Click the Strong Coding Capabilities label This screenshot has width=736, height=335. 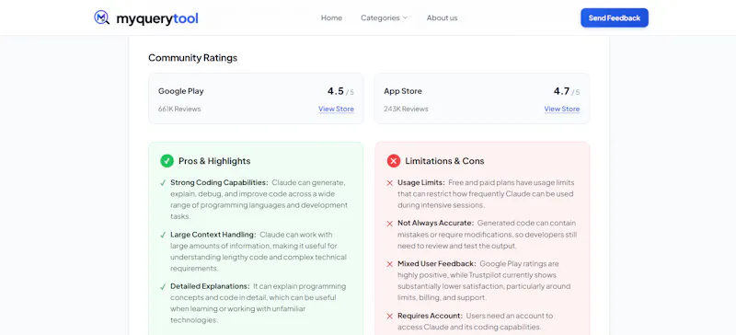[219, 182]
